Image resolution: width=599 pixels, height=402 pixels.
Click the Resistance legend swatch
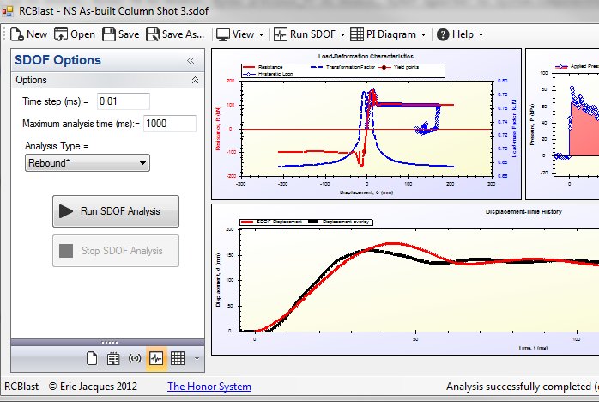(x=249, y=67)
